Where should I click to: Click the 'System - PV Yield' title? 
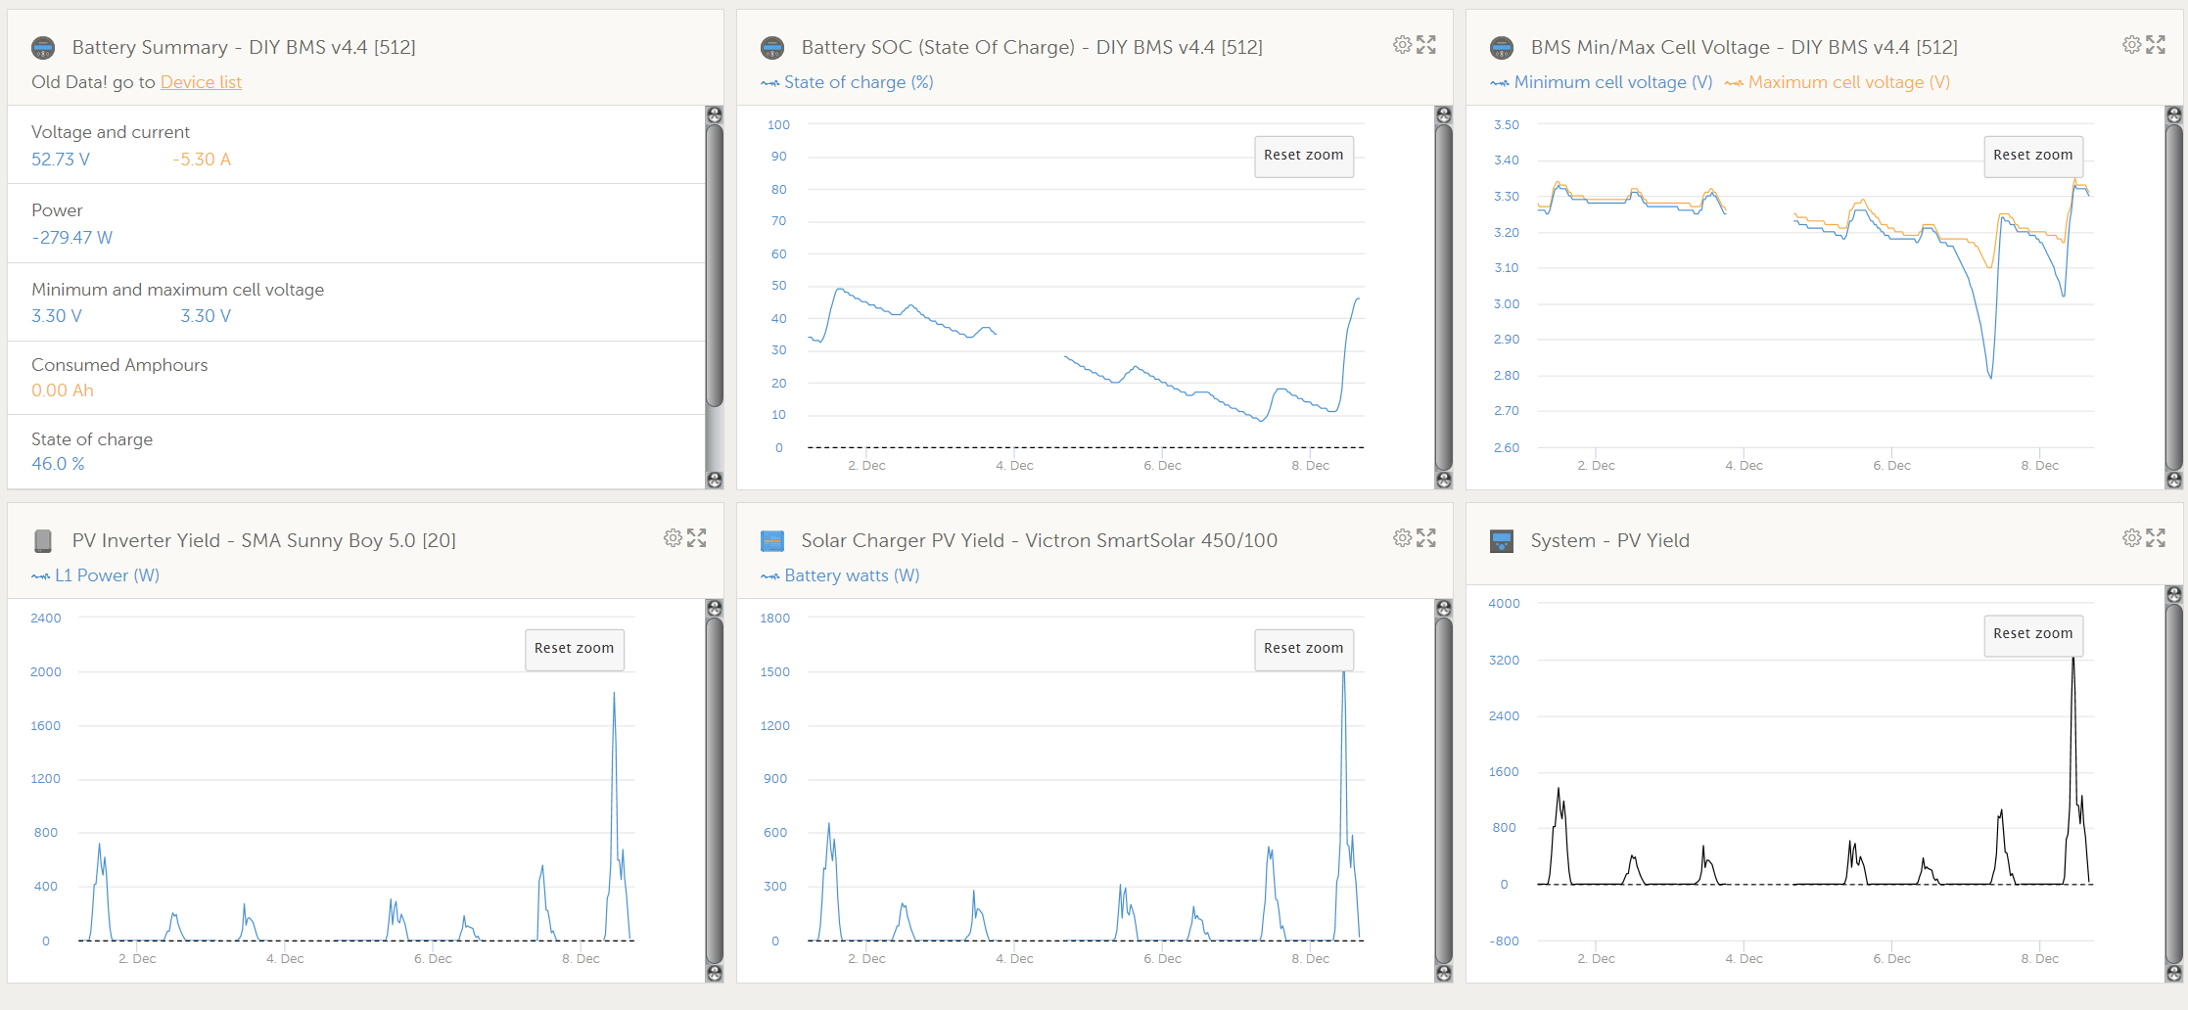[x=1609, y=540]
